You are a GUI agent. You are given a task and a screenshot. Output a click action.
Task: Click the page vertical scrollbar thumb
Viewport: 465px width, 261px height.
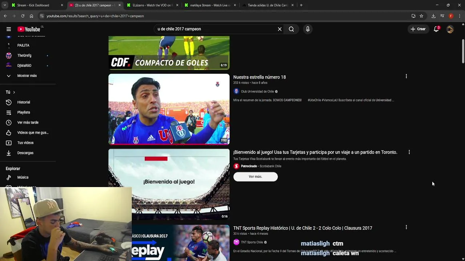pyautogui.click(x=463, y=50)
